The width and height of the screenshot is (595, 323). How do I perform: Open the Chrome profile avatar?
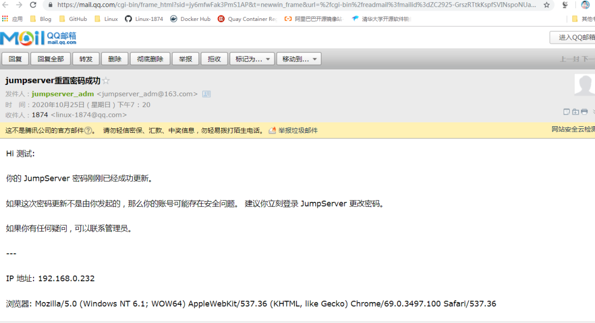pyautogui.click(x=585, y=5)
